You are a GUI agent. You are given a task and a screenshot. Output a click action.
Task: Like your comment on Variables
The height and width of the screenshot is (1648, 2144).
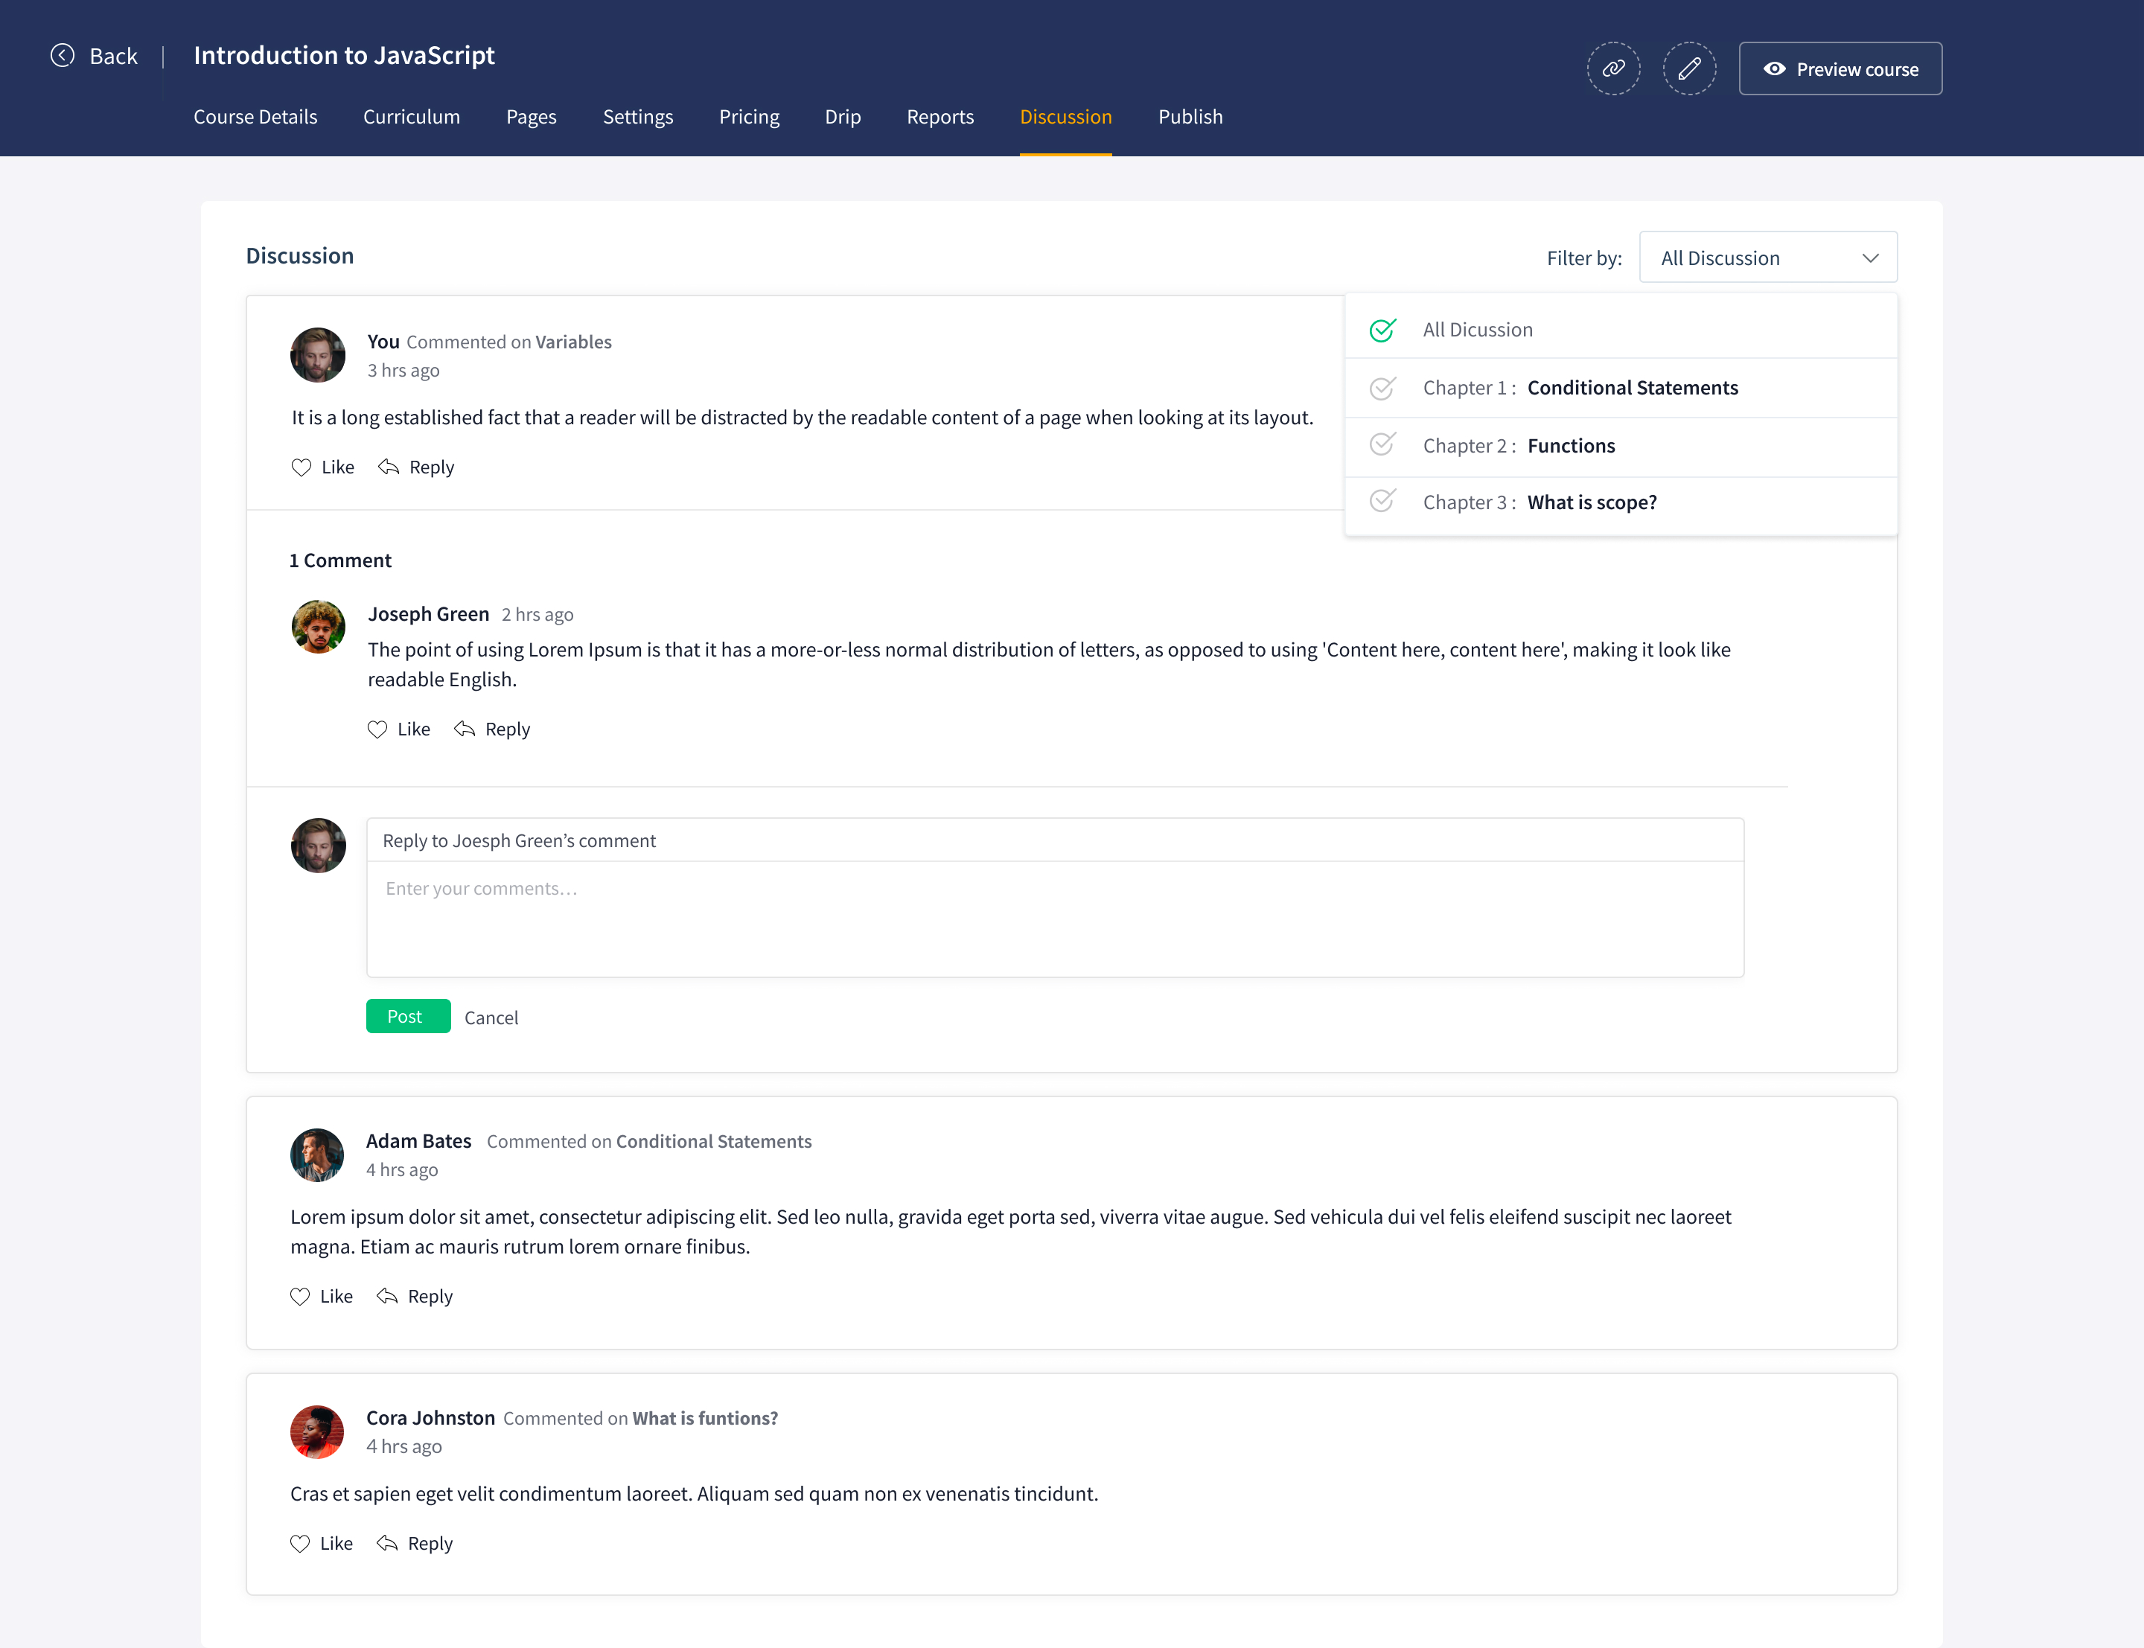[x=301, y=468]
